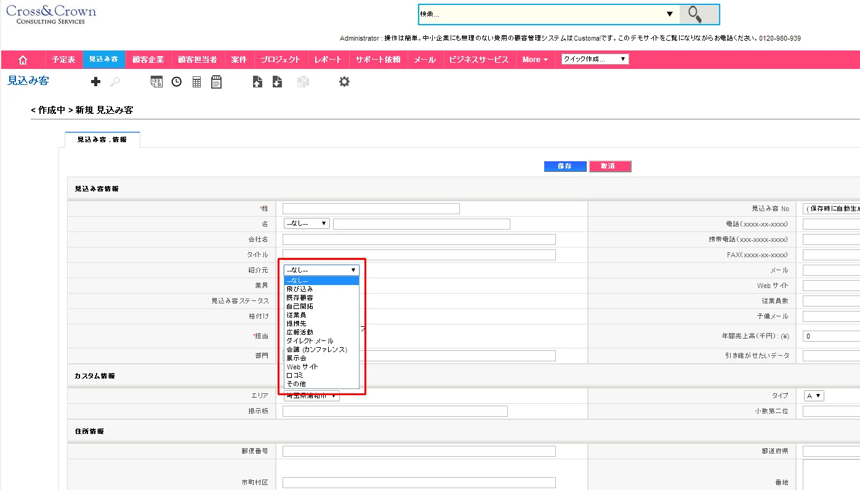Open the calculator icon
Image resolution: width=860 pixels, height=490 pixels.
[196, 82]
